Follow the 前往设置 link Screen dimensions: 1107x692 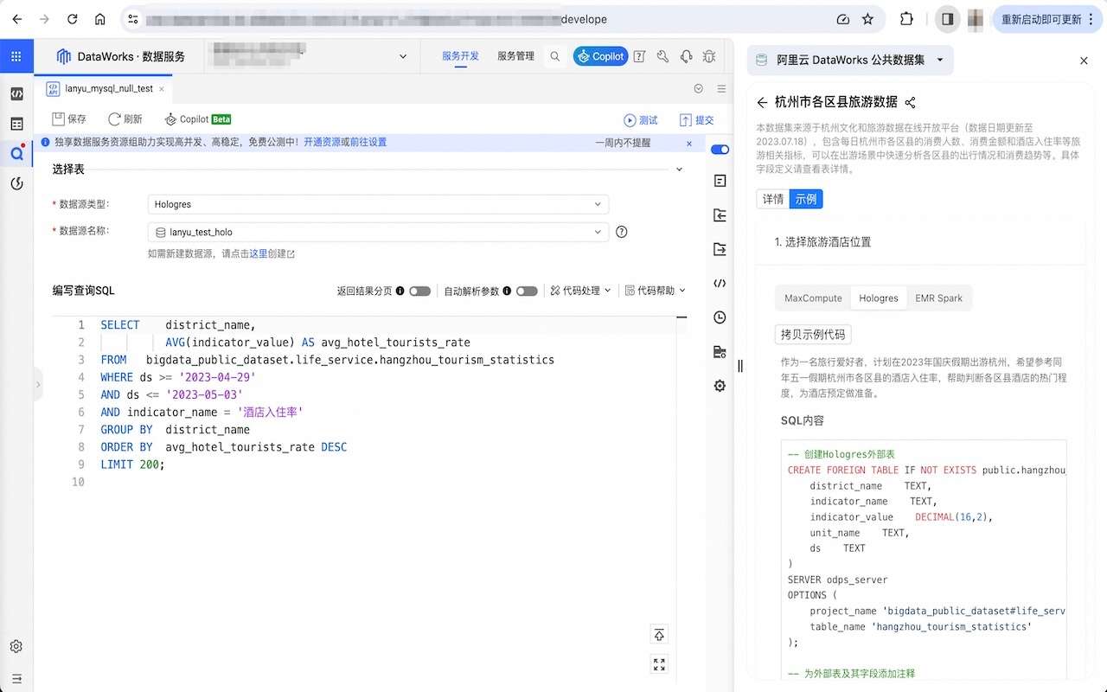(368, 143)
